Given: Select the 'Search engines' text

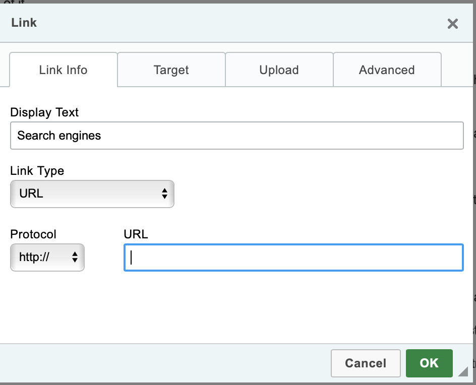Looking at the screenshot, I should [x=58, y=136].
